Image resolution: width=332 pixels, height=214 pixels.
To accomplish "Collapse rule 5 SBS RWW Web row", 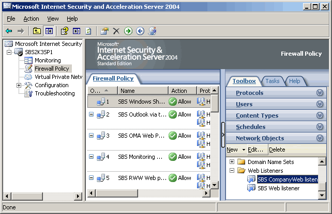I will click(x=91, y=177).
